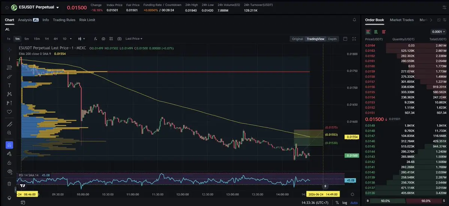449x206 pixels.
Task: Open the indicators fx menu
Action: pos(95,39)
